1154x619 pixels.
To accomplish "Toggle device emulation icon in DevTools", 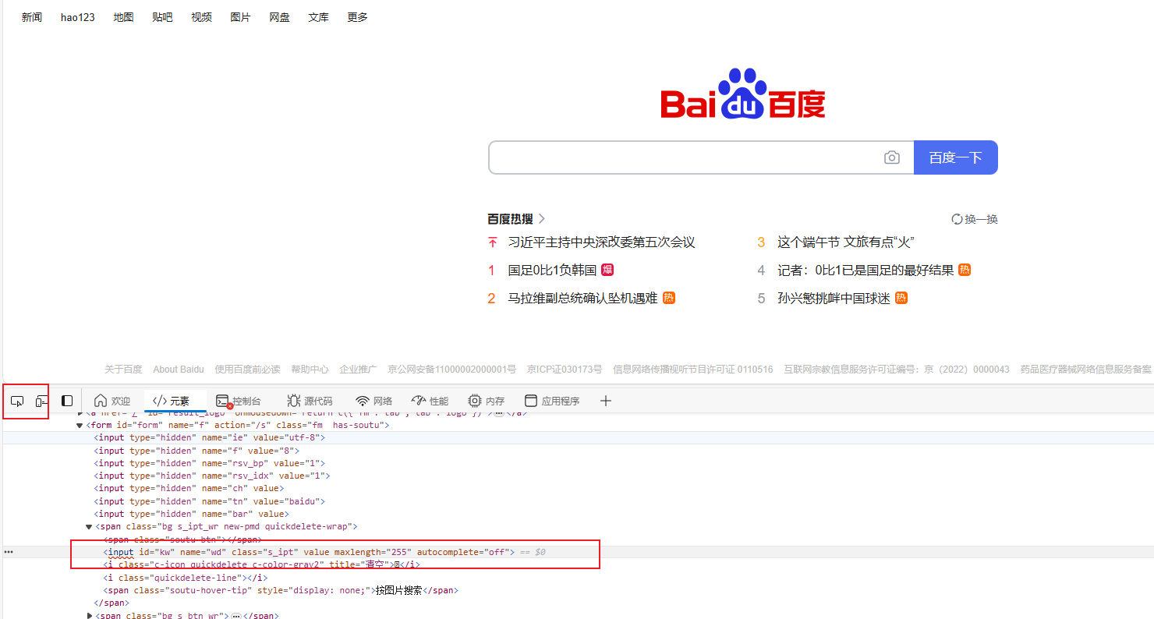I will (x=41, y=401).
